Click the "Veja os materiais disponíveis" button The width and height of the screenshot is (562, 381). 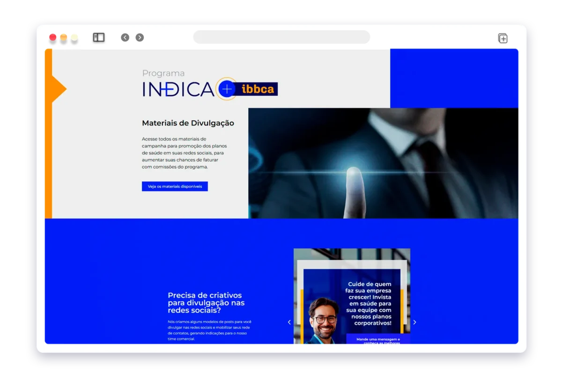click(175, 186)
